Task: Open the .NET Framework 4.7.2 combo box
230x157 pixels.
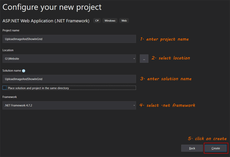Action: point(69,105)
